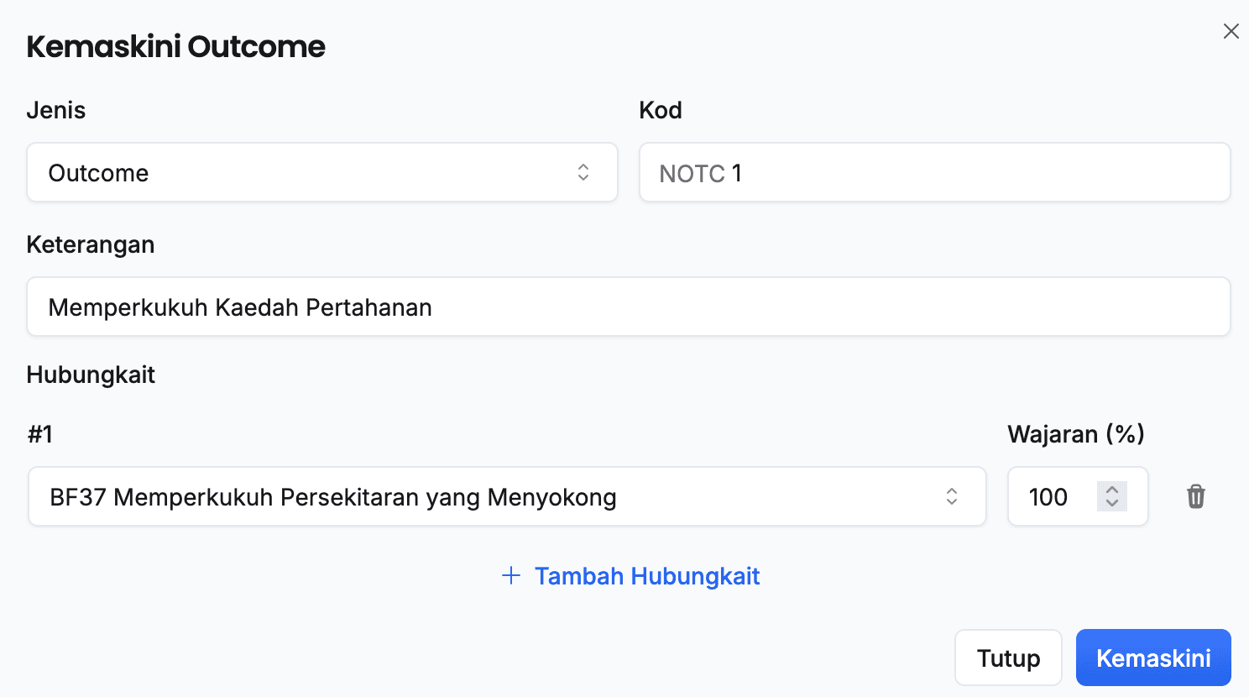The image size is (1249, 697).
Task: Increase the Wajaran percentage with the up arrow
Action: [1112, 490]
